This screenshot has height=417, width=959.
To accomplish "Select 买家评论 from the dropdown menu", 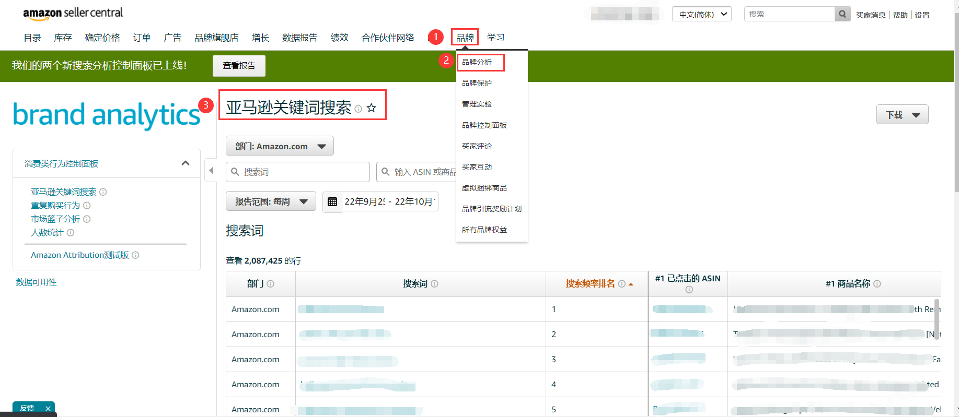I will pyautogui.click(x=477, y=146).
